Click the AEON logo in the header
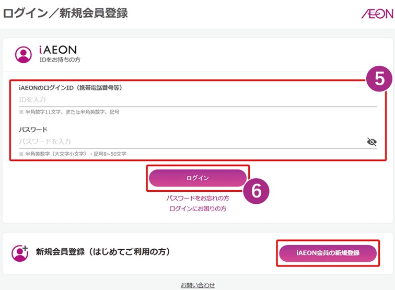 click(377, 14)
